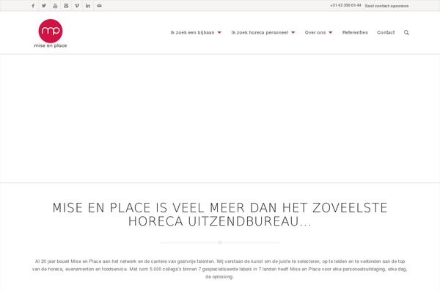Go to the Referenties page
The height and width of the screenshot is (293, 440).
(x=355, y=32)
